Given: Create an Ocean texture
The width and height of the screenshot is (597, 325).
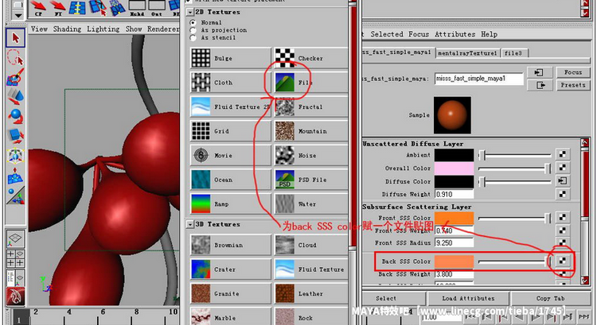Looking at the screenshot, I should pos(229,180).
